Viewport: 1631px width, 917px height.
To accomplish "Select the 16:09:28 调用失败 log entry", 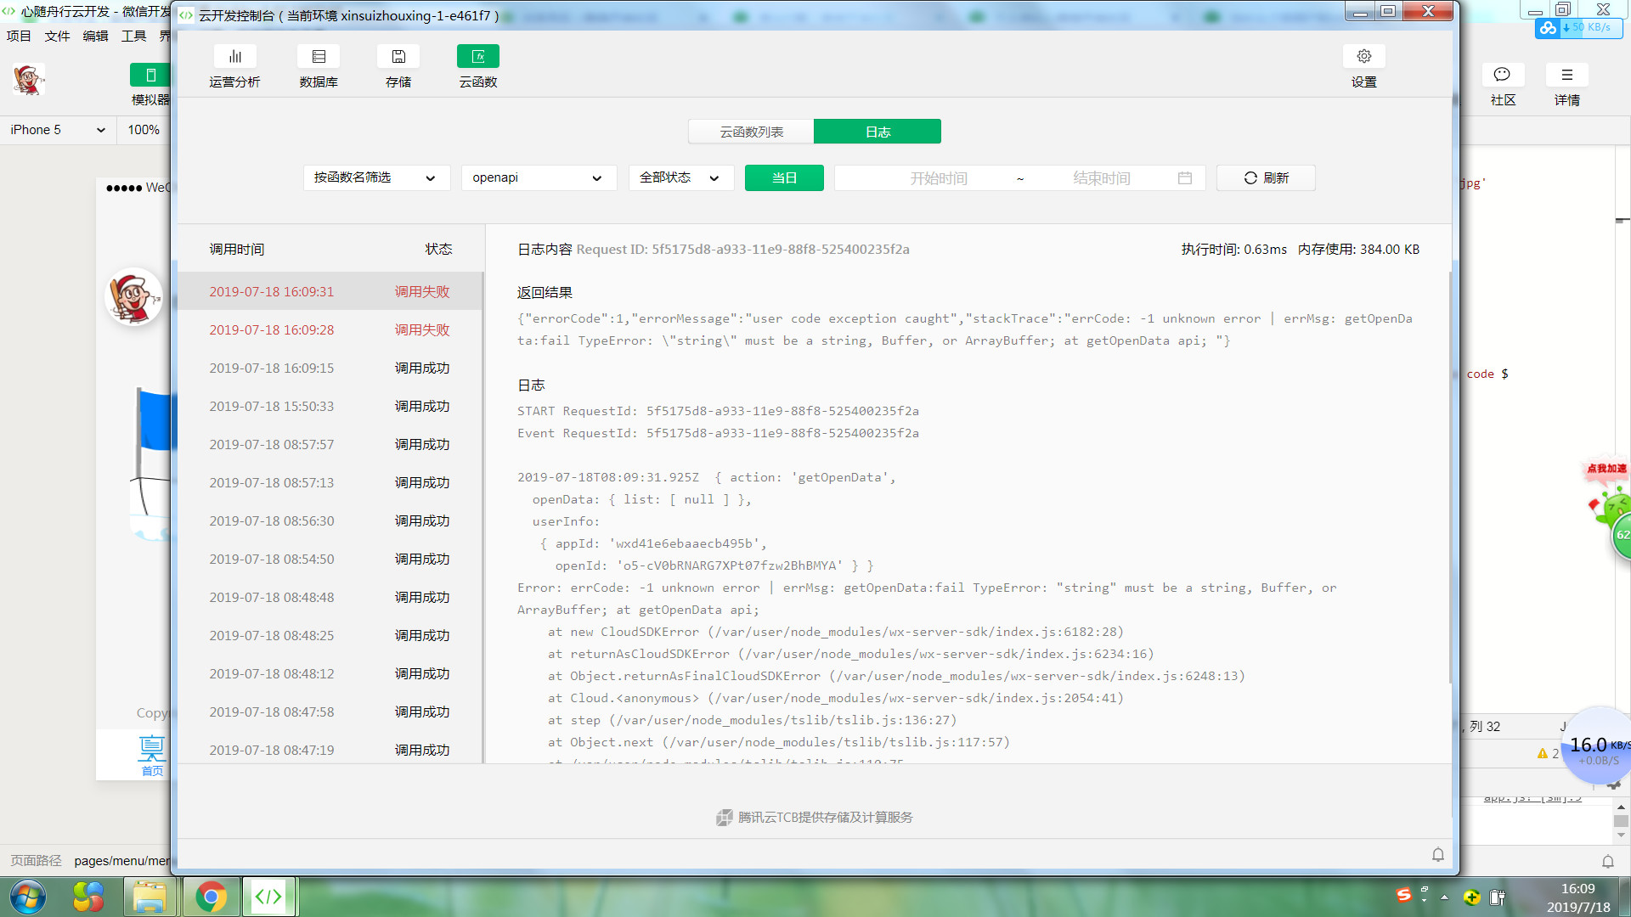I will 330,330.
